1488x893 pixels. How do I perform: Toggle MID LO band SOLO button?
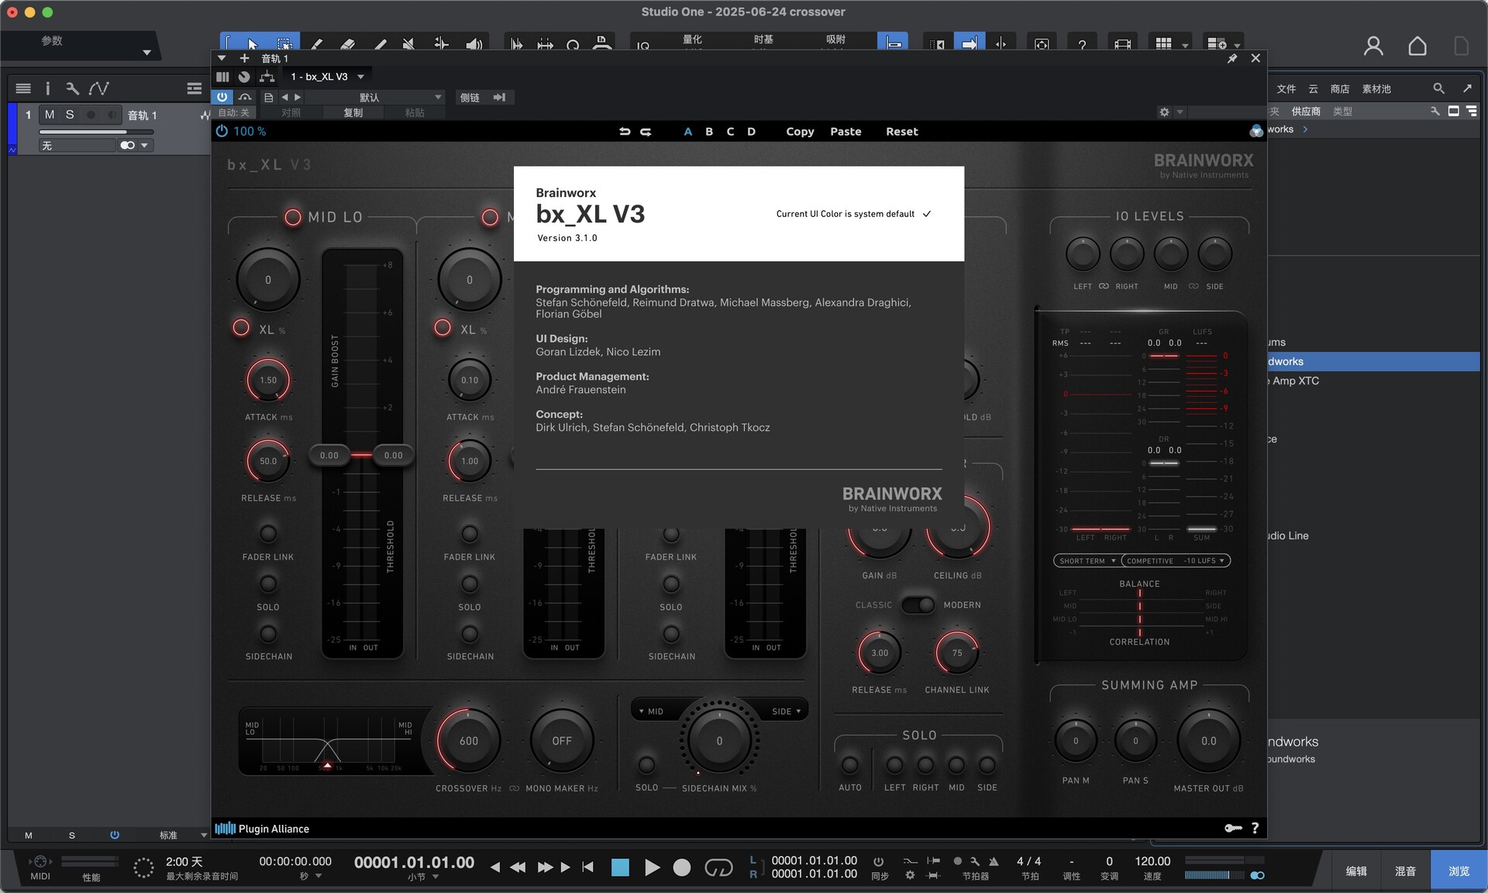[x=268, y=584]
